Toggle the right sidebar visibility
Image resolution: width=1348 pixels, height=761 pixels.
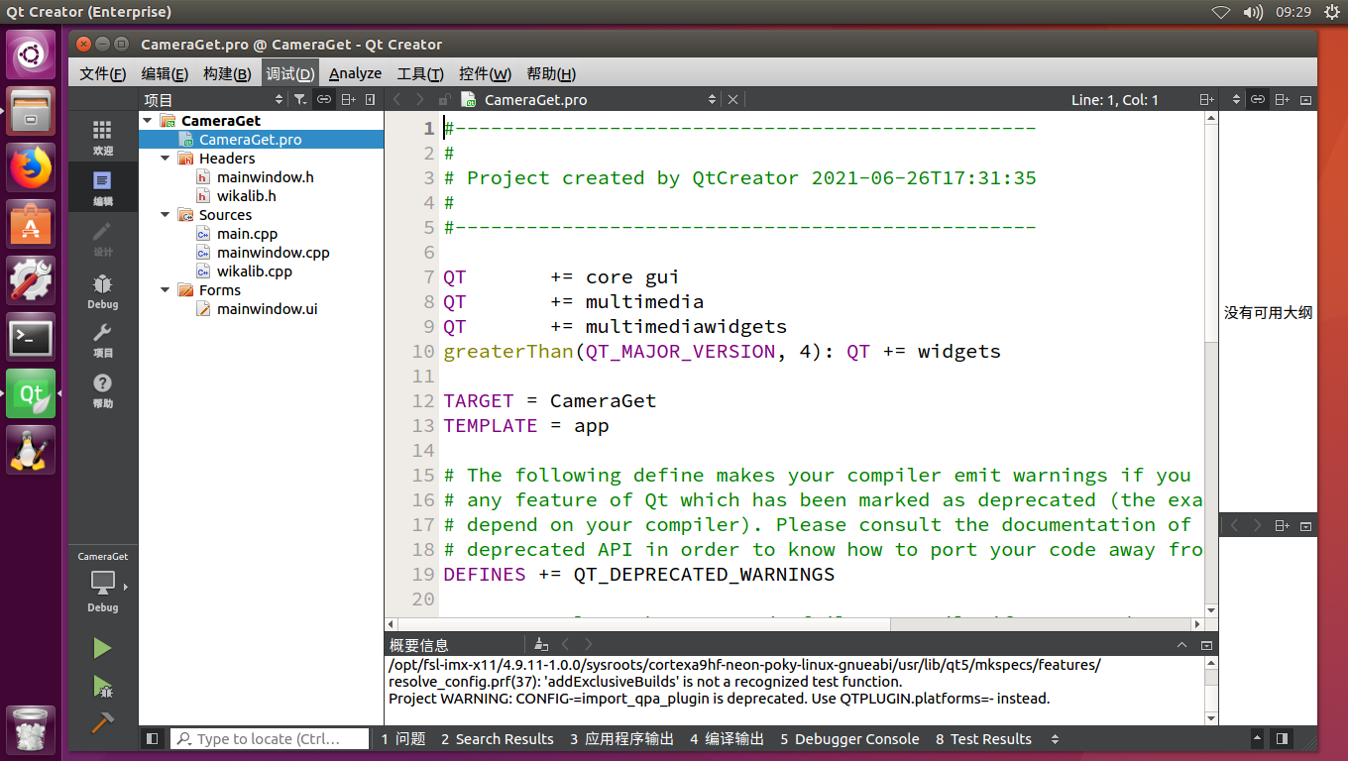[1282, 738]
